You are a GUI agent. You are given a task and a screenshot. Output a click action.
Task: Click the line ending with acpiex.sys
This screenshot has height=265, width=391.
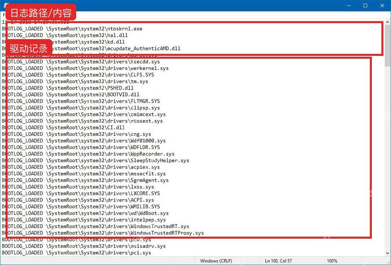81,167
